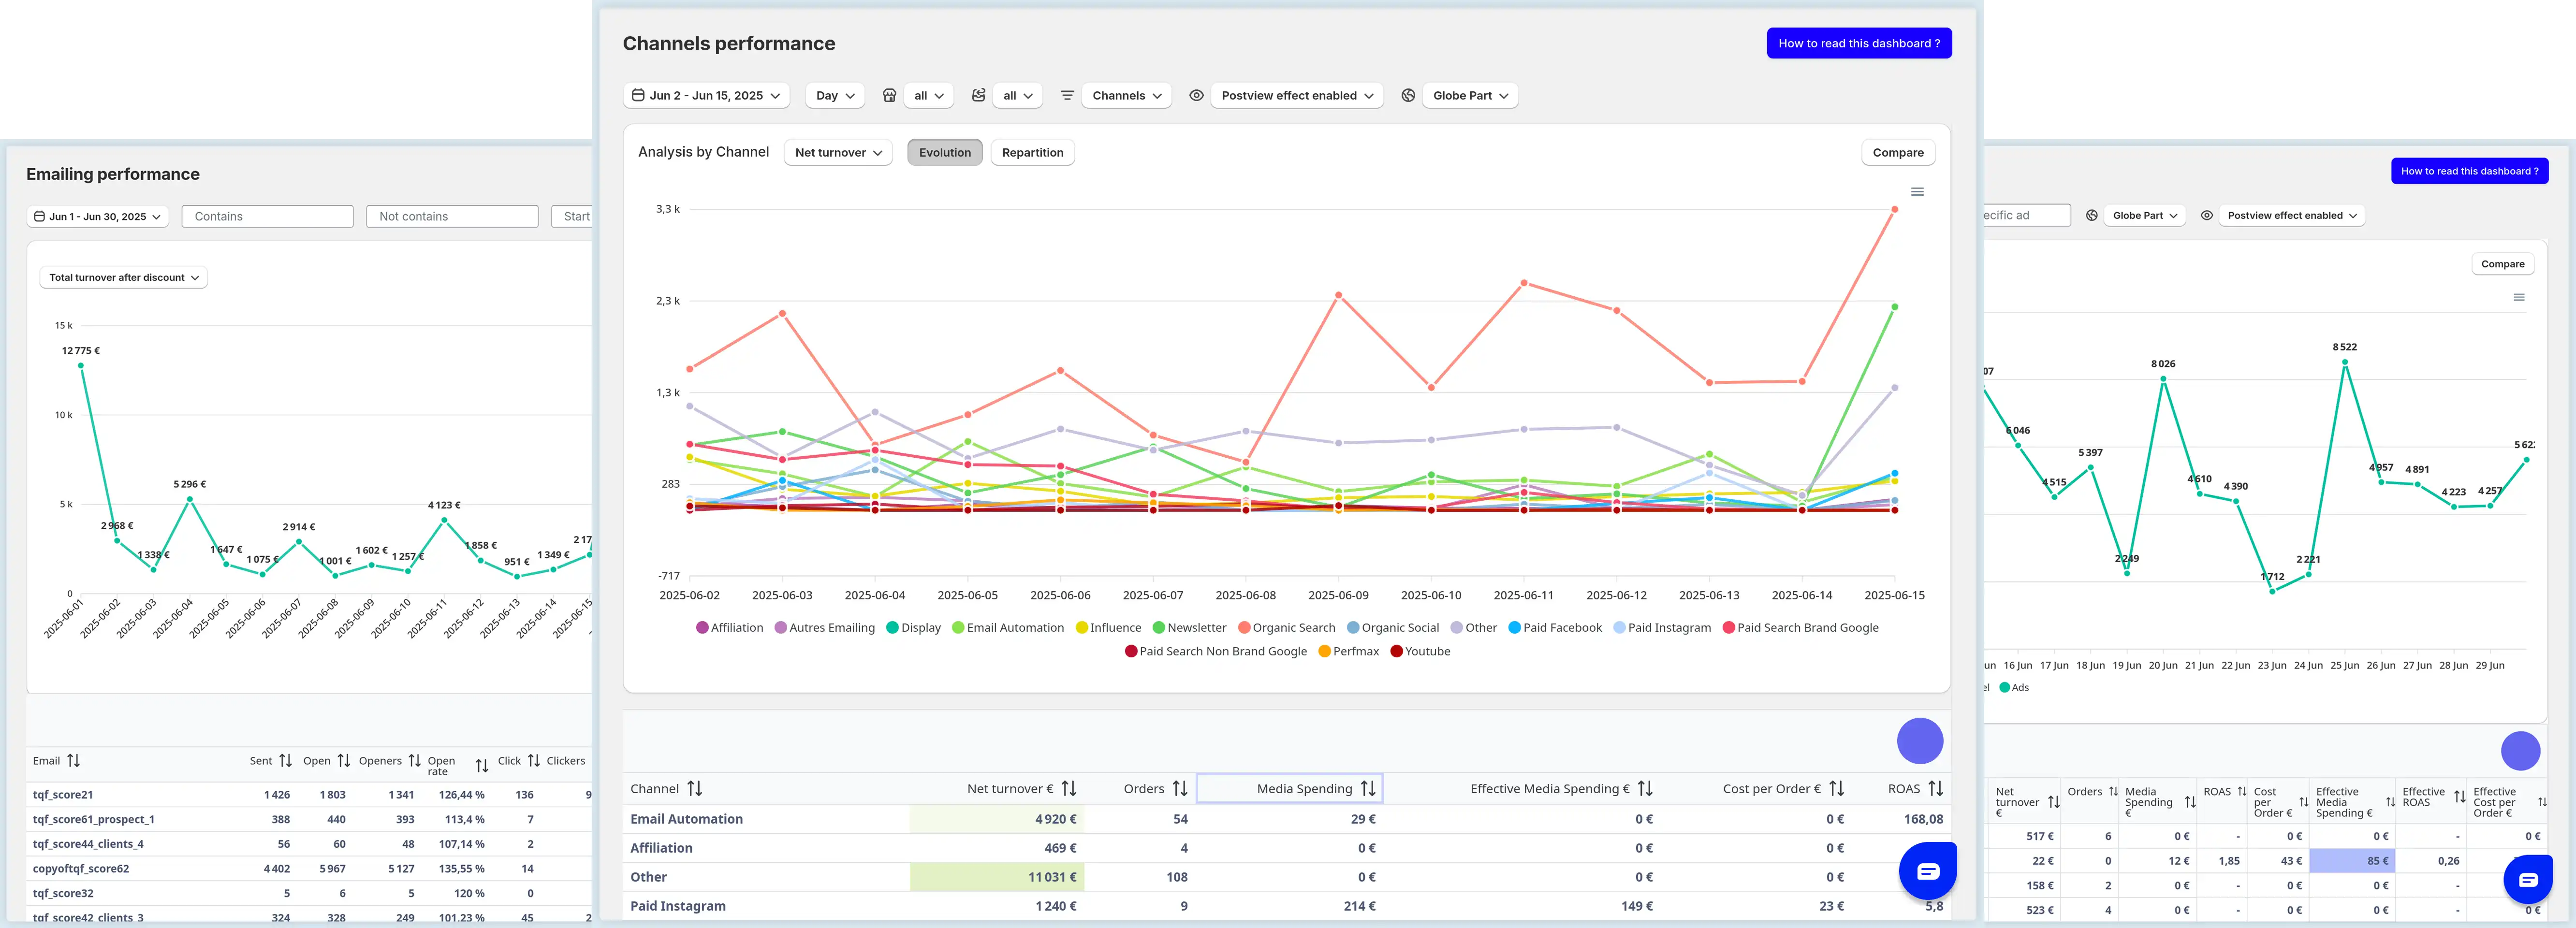Click the purple circle button above center table
Image resolution: width=2576 pixels, height=928 pixels.
click(x=1920, y=742)
